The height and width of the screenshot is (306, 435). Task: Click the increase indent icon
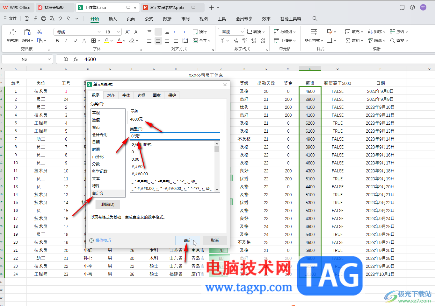185,32
